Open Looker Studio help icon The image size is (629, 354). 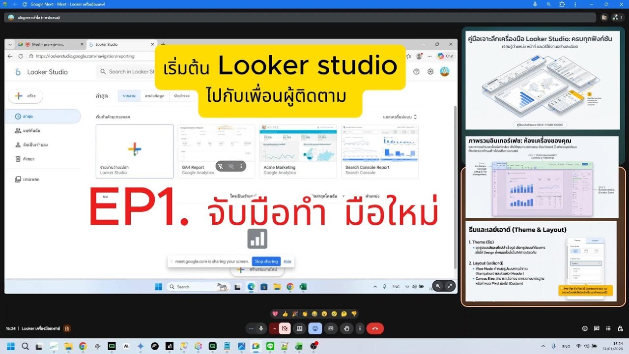416,72
